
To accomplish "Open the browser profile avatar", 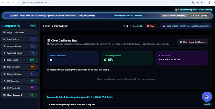I will 209,3.
